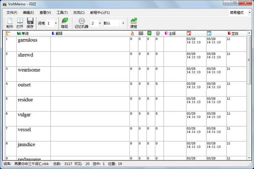Click the window resize grip in status bar

250,165
